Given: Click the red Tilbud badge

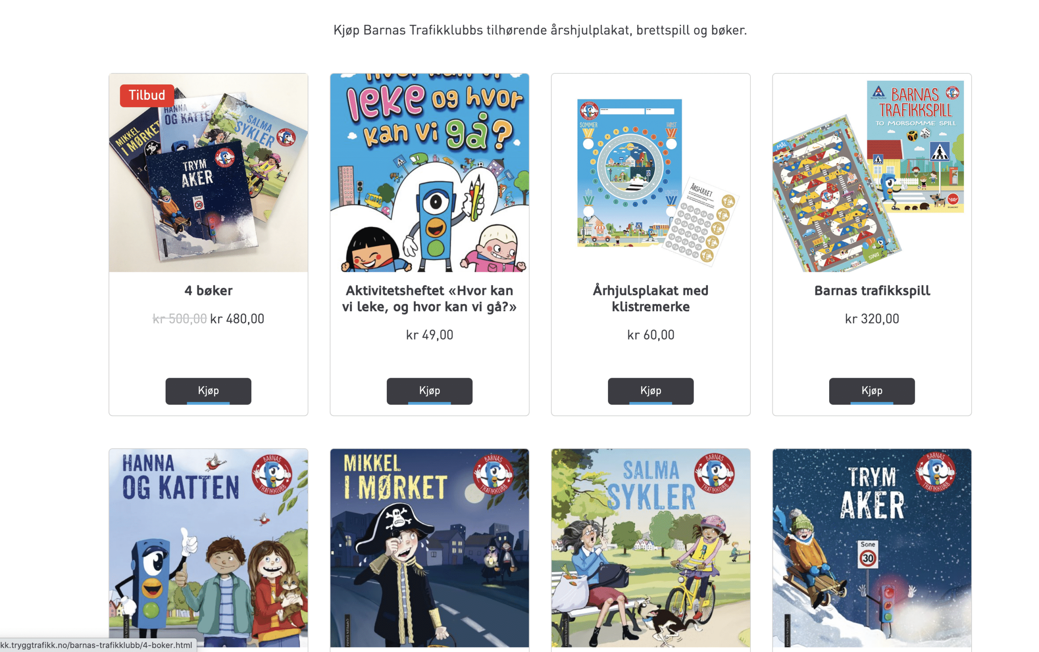Looking at the screenshot, I should point(147,95).
